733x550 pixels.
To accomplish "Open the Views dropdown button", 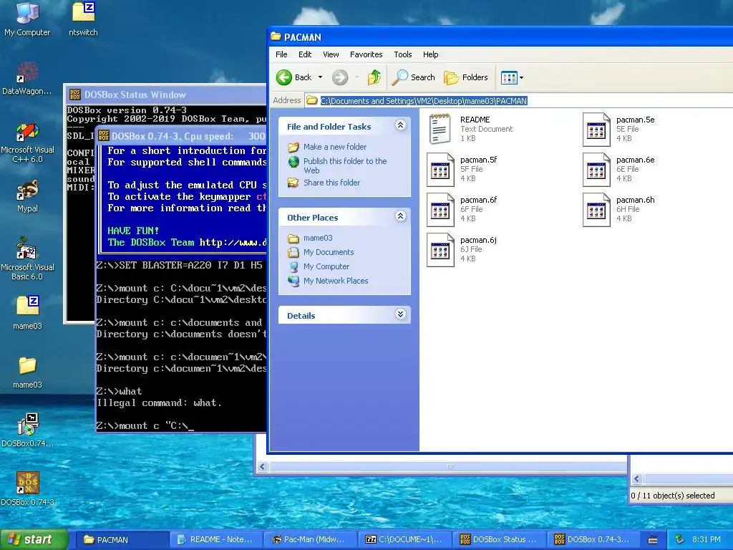I will [512, 77].
